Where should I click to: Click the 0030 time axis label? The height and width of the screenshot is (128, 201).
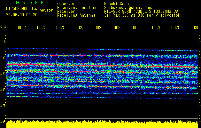tap(195, 28)
